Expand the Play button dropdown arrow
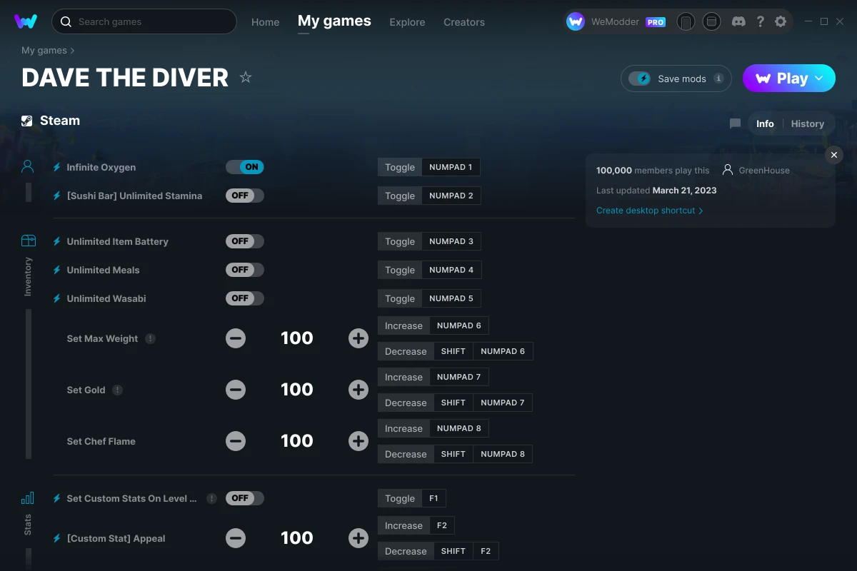 point(819,79)
